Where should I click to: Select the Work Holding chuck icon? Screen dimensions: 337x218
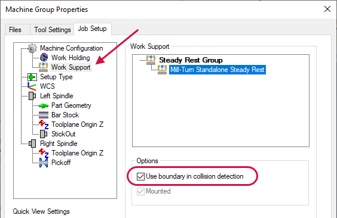(44, 58)
